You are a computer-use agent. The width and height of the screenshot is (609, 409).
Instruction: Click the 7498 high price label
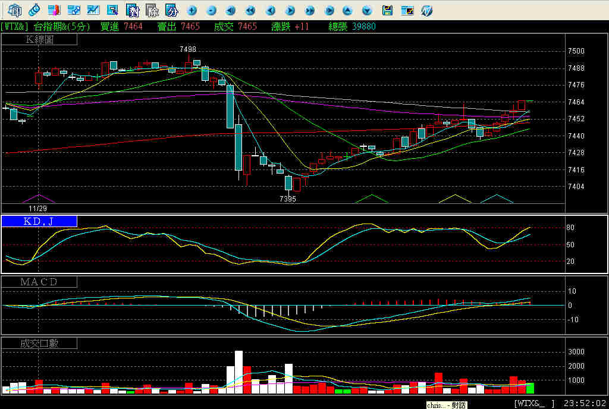188,49
